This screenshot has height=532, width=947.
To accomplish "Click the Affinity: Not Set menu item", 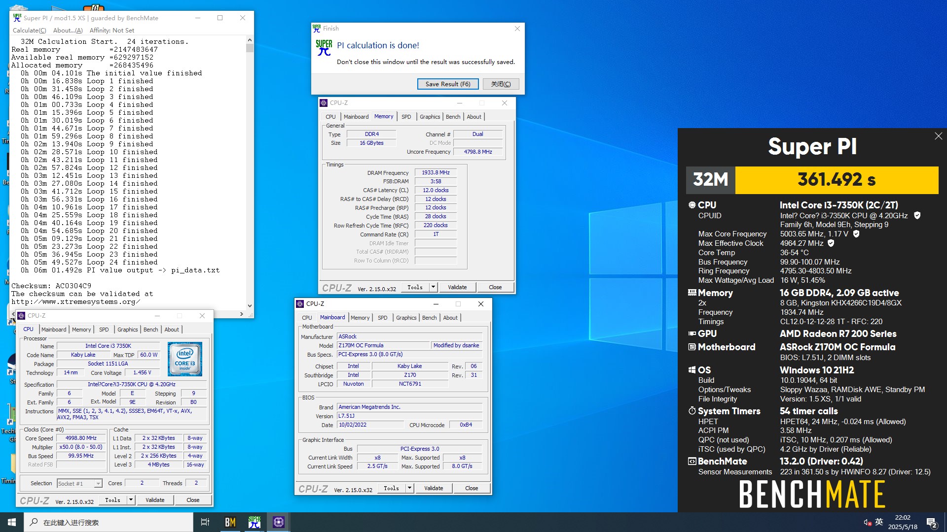I will click(x=112, y=30).
